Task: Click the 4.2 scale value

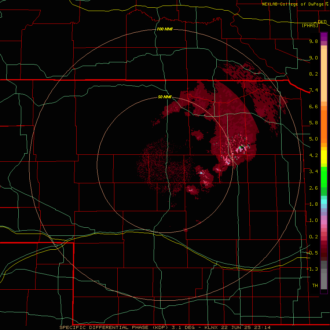Action: tap(313, 155)
